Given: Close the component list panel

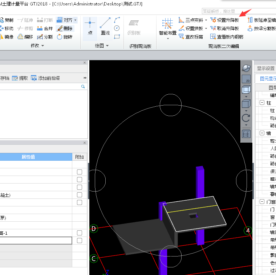Looking at the screenshot, I should (85, 63).
